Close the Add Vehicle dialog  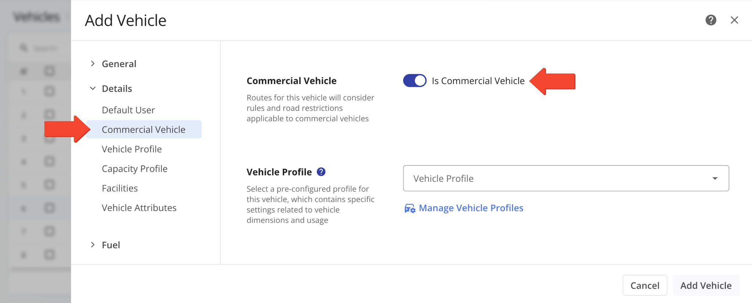pos(734,20)
